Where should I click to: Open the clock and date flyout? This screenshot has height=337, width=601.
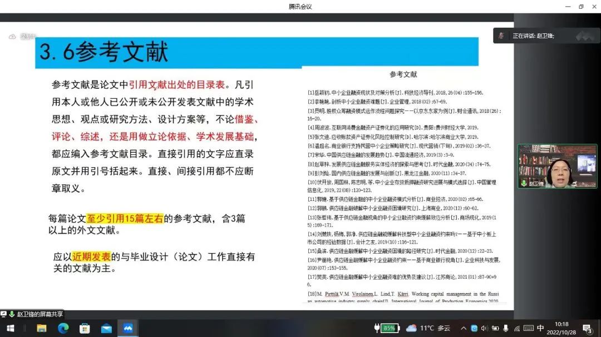[561, 328]
